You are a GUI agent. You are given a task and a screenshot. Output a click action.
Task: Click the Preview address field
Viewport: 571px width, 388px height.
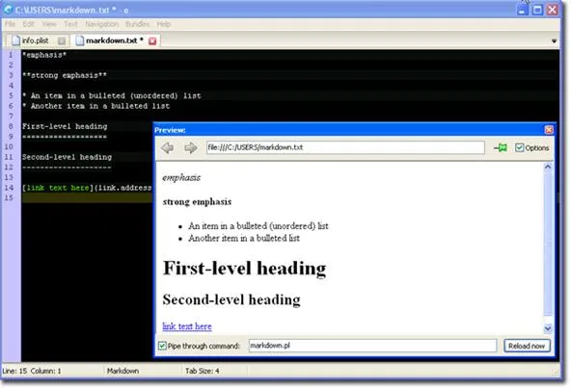pos(345,147)
